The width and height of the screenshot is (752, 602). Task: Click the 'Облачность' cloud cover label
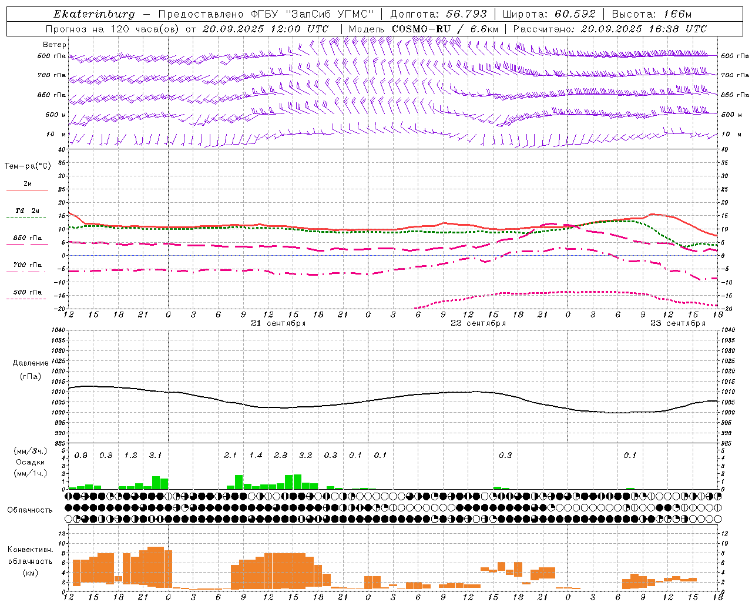(x=30, y=510)
